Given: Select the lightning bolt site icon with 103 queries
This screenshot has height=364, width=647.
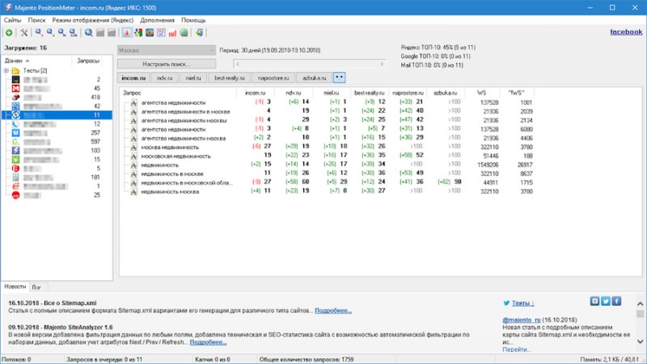Looking at the screenshot, I should click(15, 151).
